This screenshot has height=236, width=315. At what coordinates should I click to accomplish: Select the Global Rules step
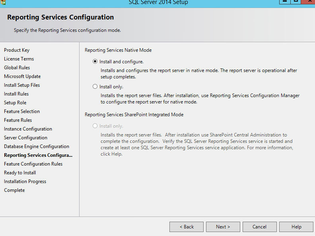click(17, 68)
